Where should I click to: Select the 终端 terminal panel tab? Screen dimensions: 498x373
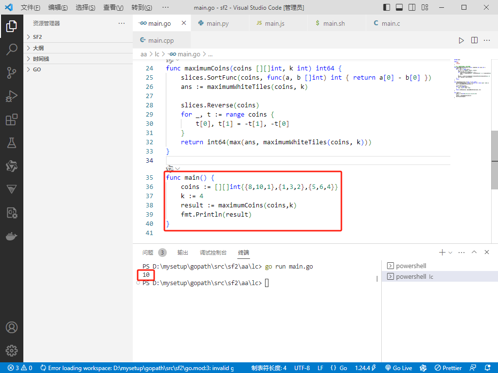click(244, 253)
